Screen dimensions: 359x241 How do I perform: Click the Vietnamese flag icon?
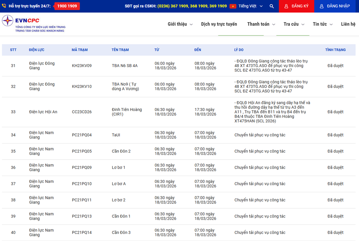point(233,6)
